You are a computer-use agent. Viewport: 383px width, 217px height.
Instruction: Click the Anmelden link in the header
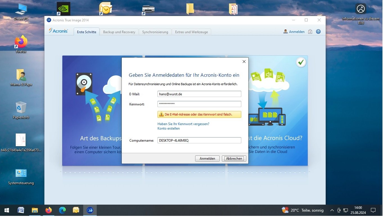[x=297, y=32]
